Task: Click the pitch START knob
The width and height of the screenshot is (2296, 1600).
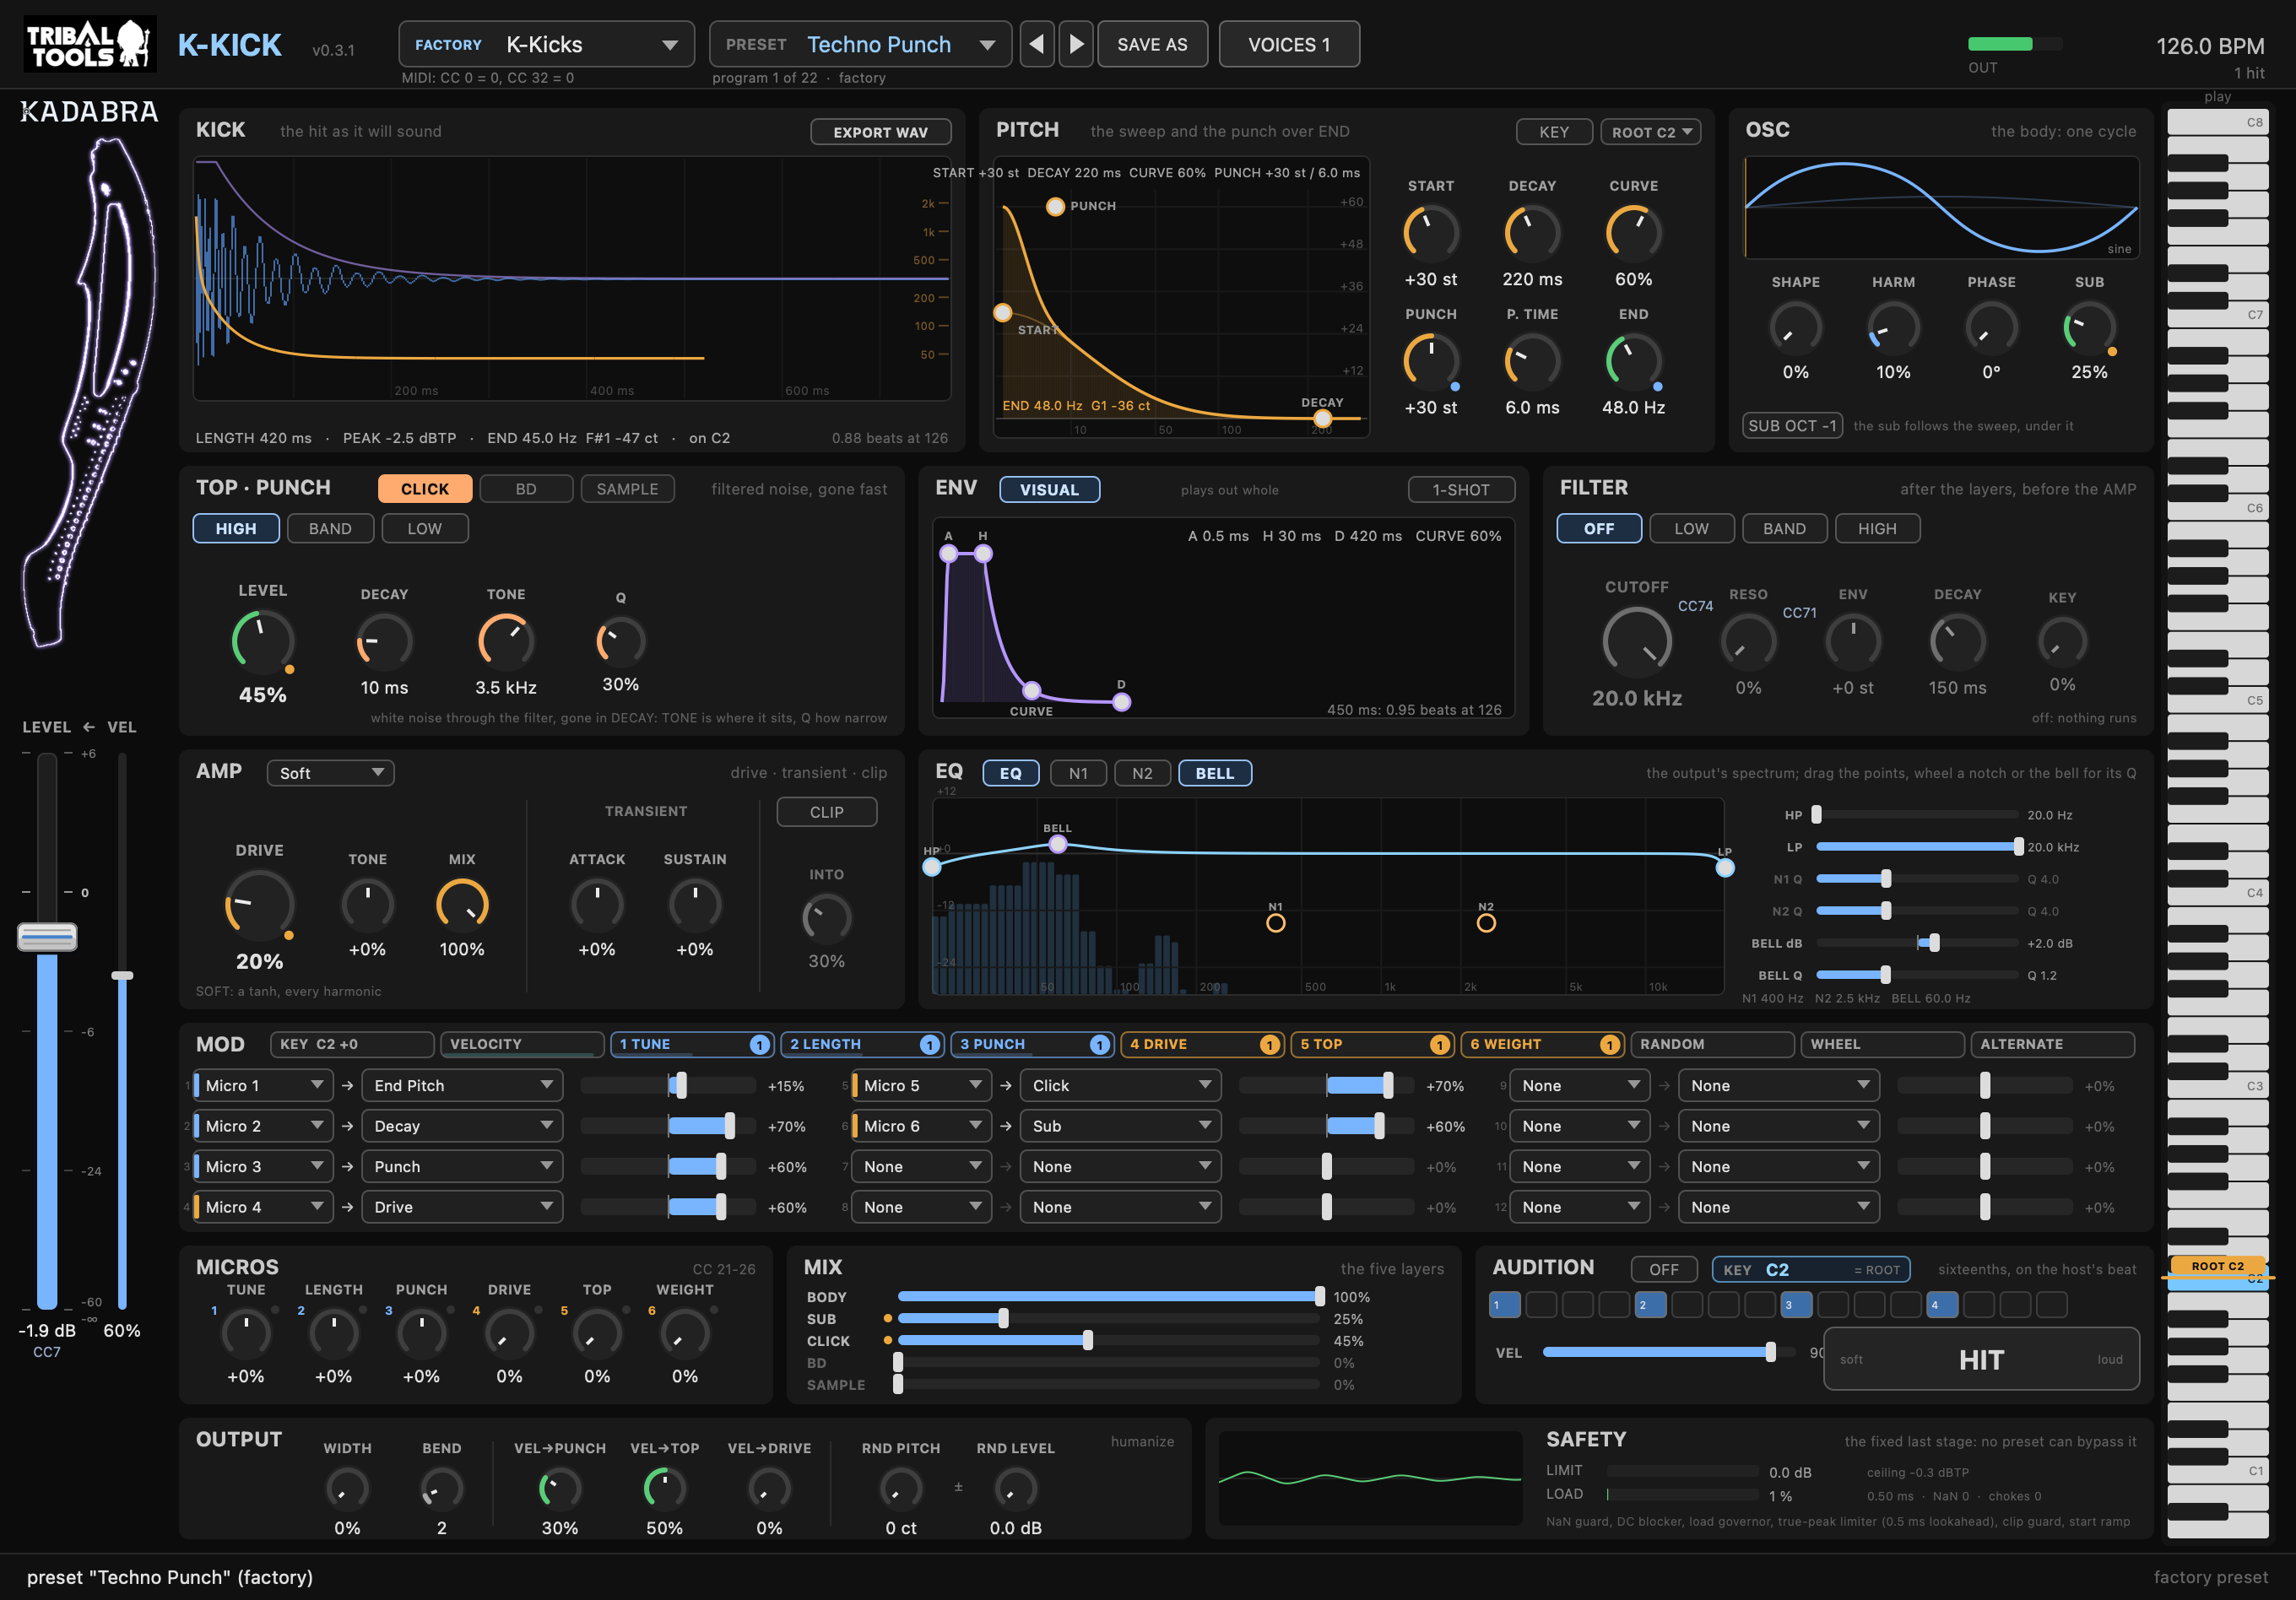Action: pyautogui.click(x=1431, y=233)
